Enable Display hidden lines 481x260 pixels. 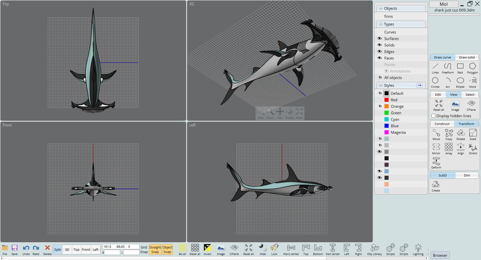pyautogui.click(x=433, y=116)
